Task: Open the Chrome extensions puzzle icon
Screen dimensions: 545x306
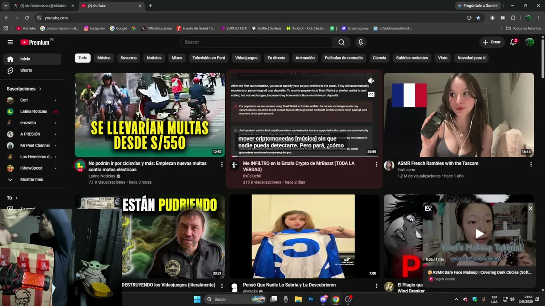Action: click(x=513, y=18)
